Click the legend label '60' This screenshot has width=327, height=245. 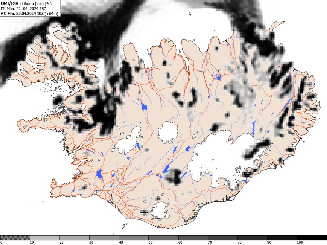180,242
